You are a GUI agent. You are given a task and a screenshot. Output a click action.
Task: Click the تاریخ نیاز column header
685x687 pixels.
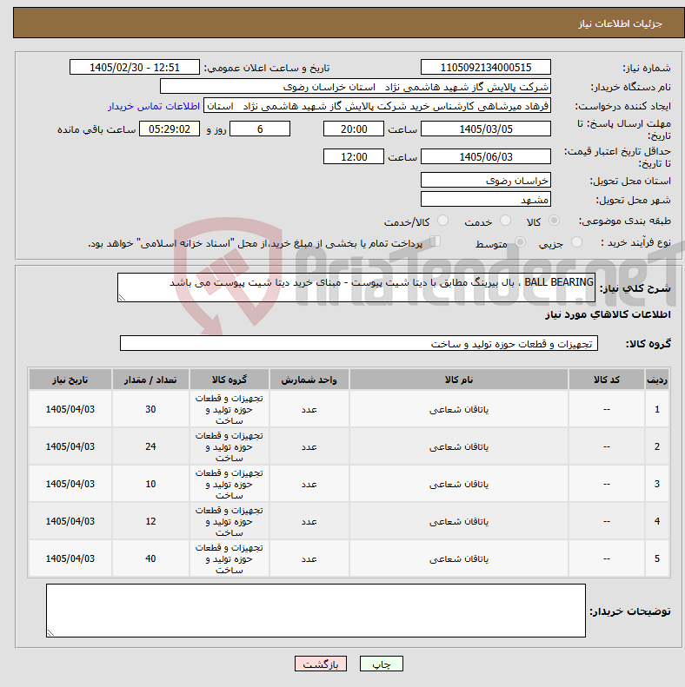[70, 380]
